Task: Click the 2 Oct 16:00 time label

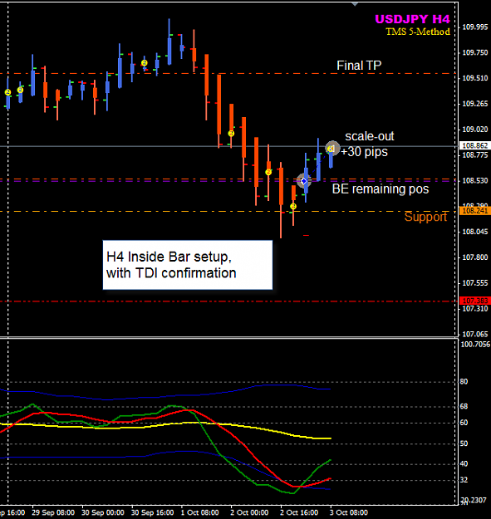Action: click(299, 512)
